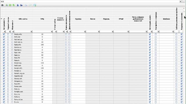
Task: Click the Шаблон cell in 4pda.info row
Action: pyautogui.click(x=167, y=45)
